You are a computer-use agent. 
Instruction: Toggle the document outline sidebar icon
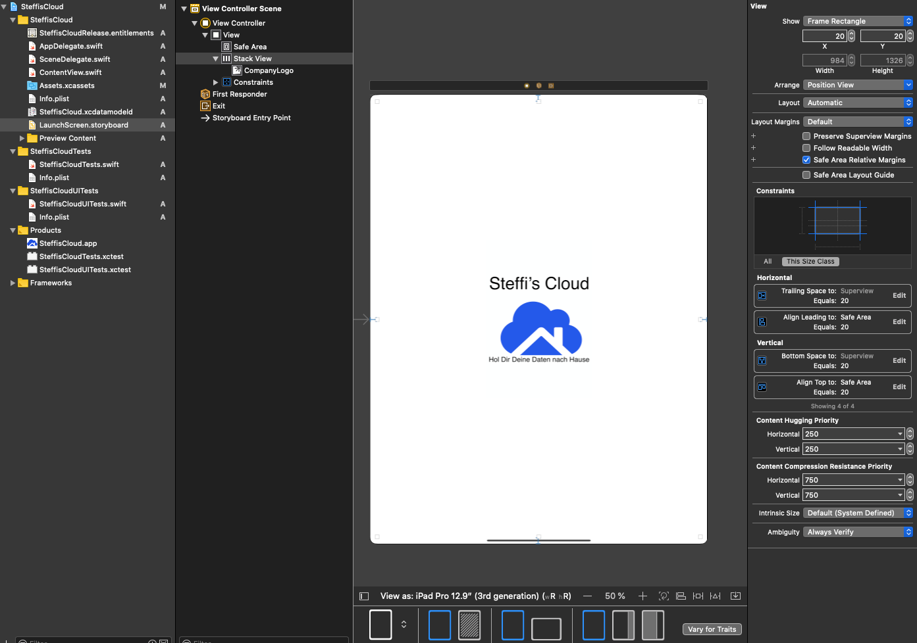point(364,596)
